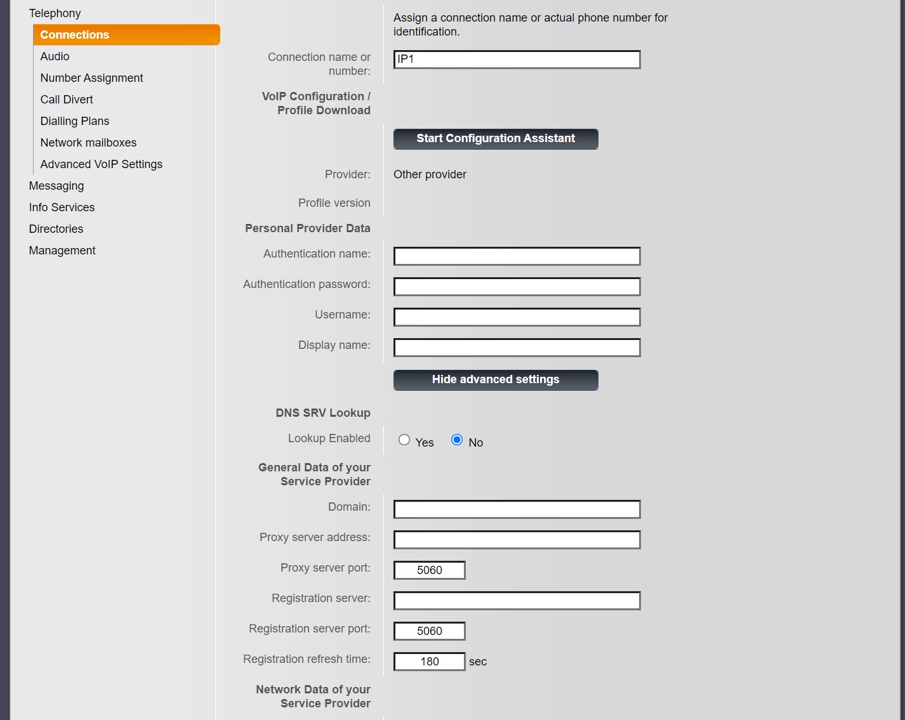Click the Registration refresh time field
The width and height of the screenshot is (905, 720).
tap(429, 662)
